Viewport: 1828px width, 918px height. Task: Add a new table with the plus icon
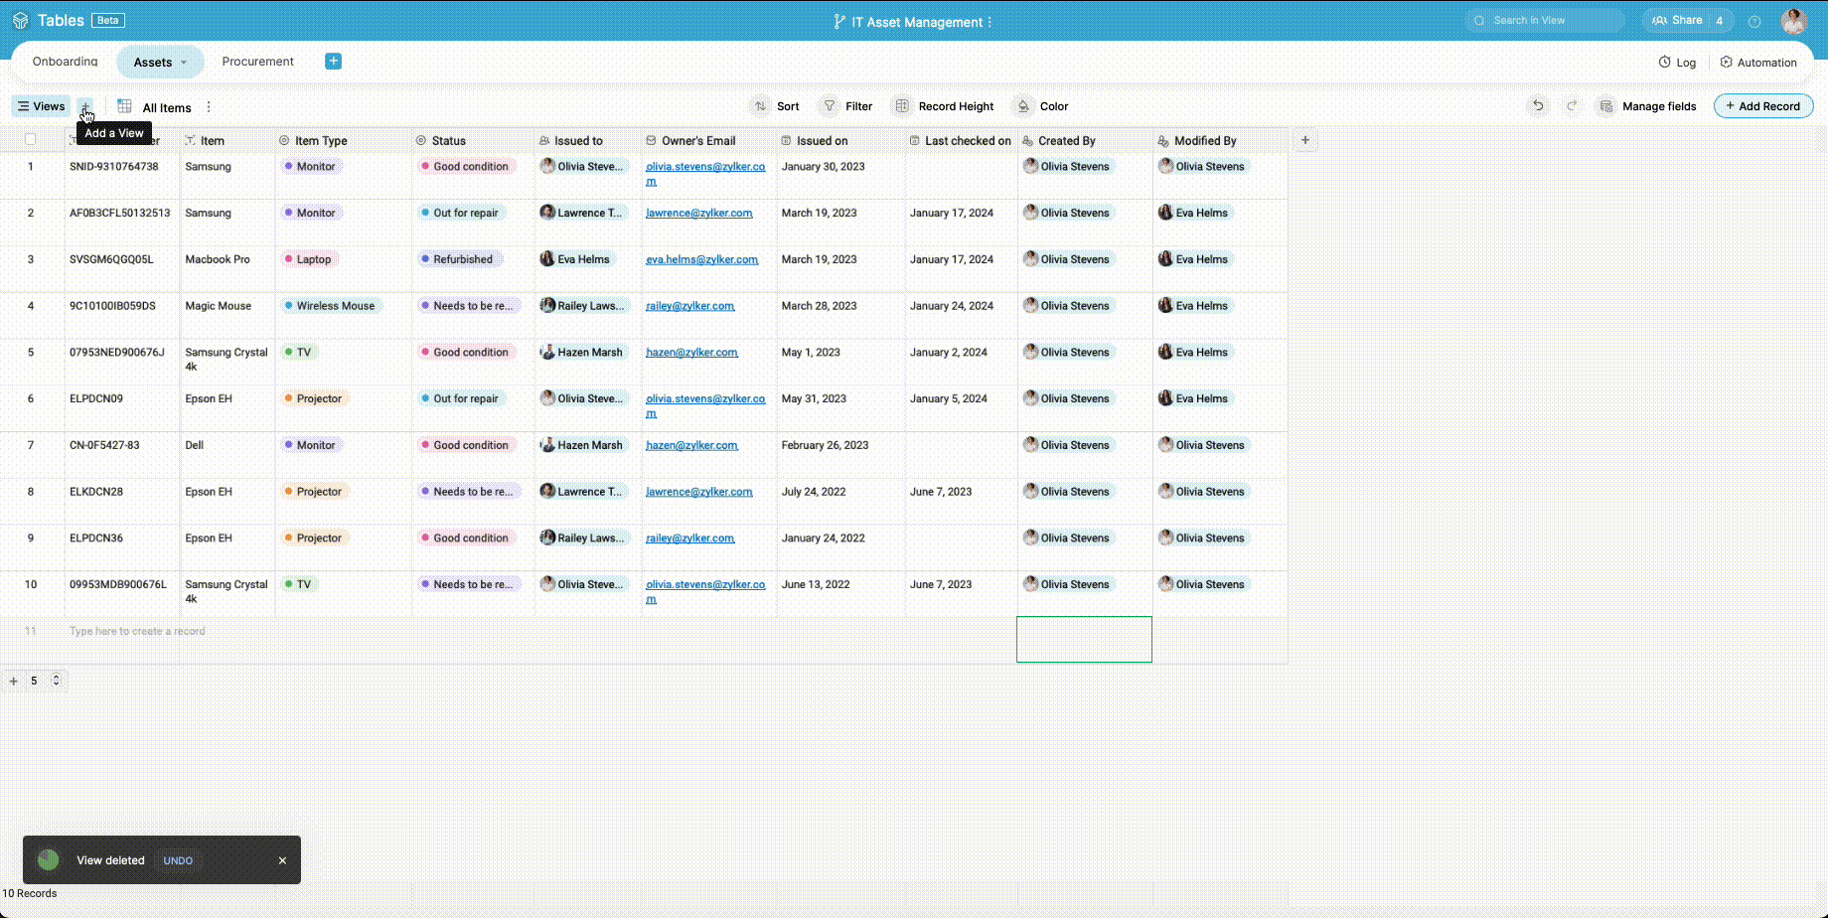tap(334, 62)
